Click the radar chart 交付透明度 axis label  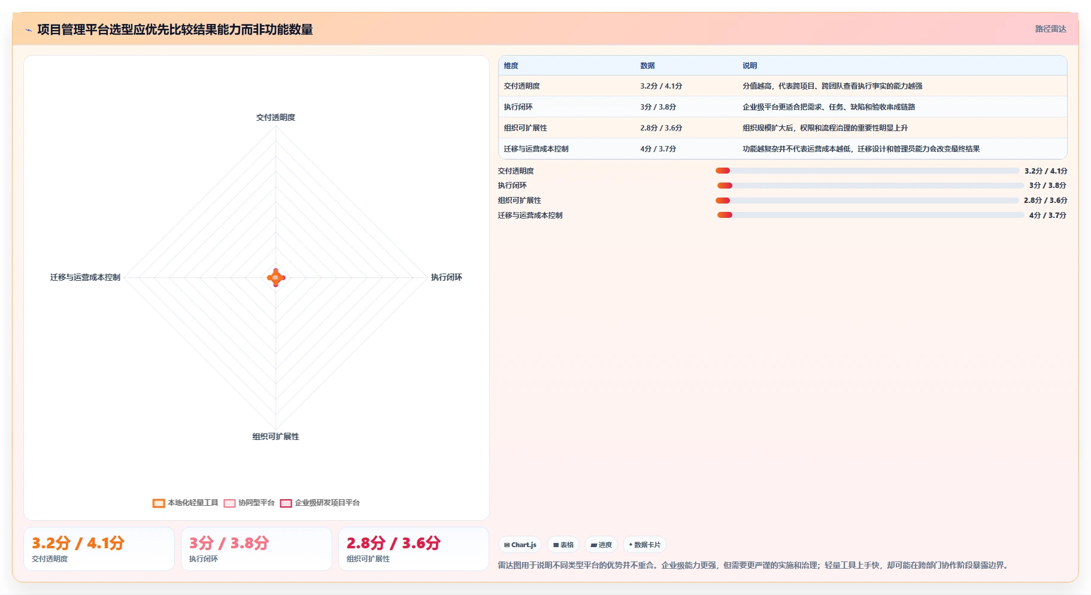point(275,117)
